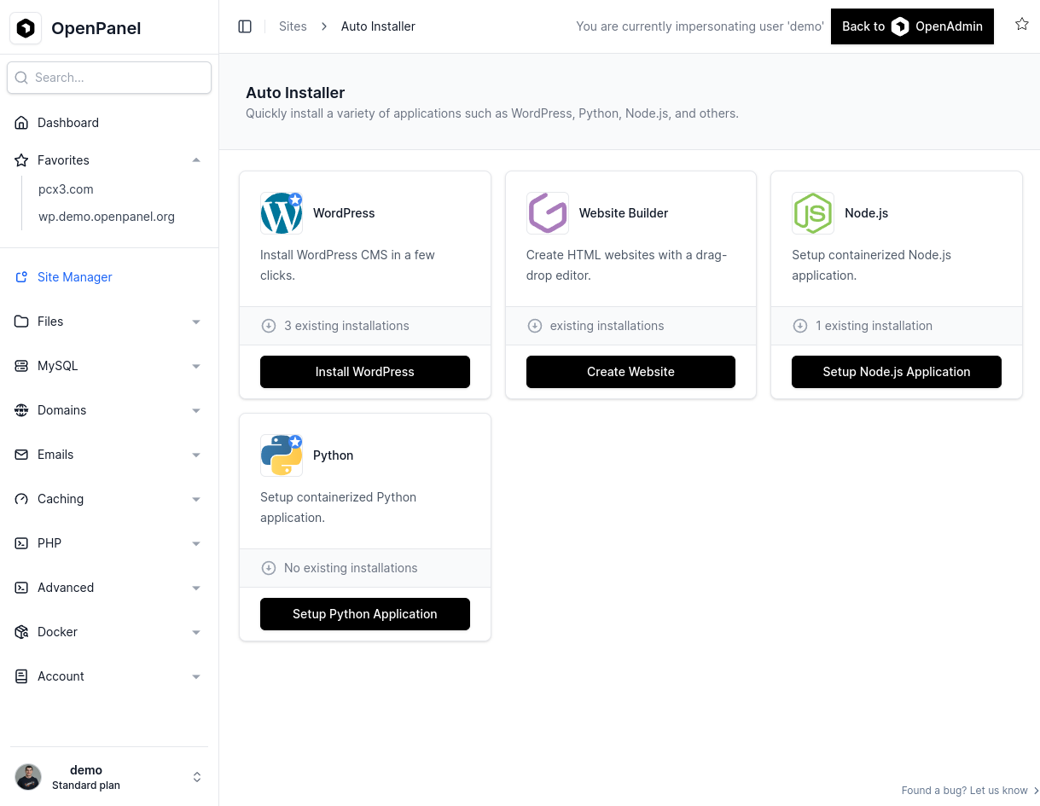
Task: Expand the Files menu arrow
Action: (196, 322)
